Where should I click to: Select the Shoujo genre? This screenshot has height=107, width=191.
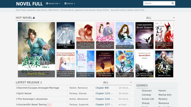tap(146, 103)
